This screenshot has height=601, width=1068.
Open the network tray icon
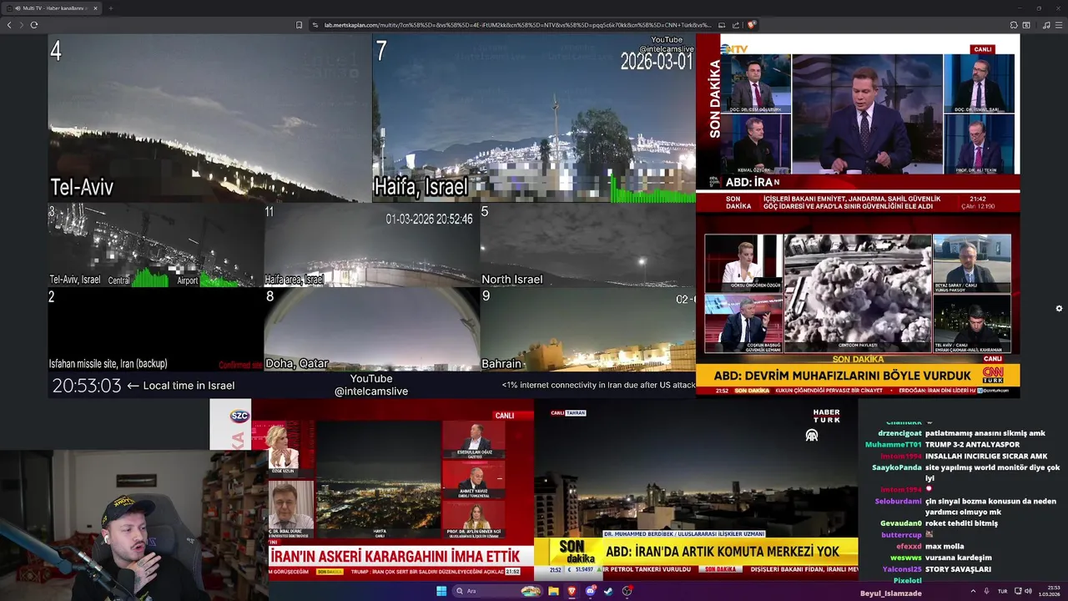coord(1017,591)
